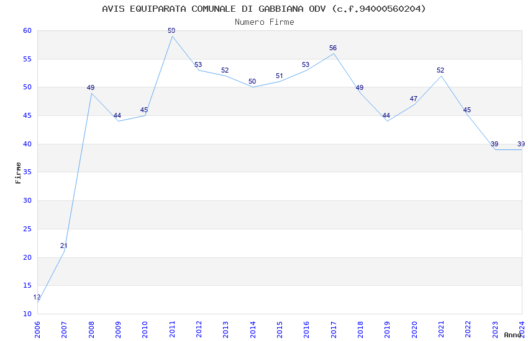Select the 2016 year label on x-axis
The height and width of the screenshot is (341, 528).
(x=307, y=330)
